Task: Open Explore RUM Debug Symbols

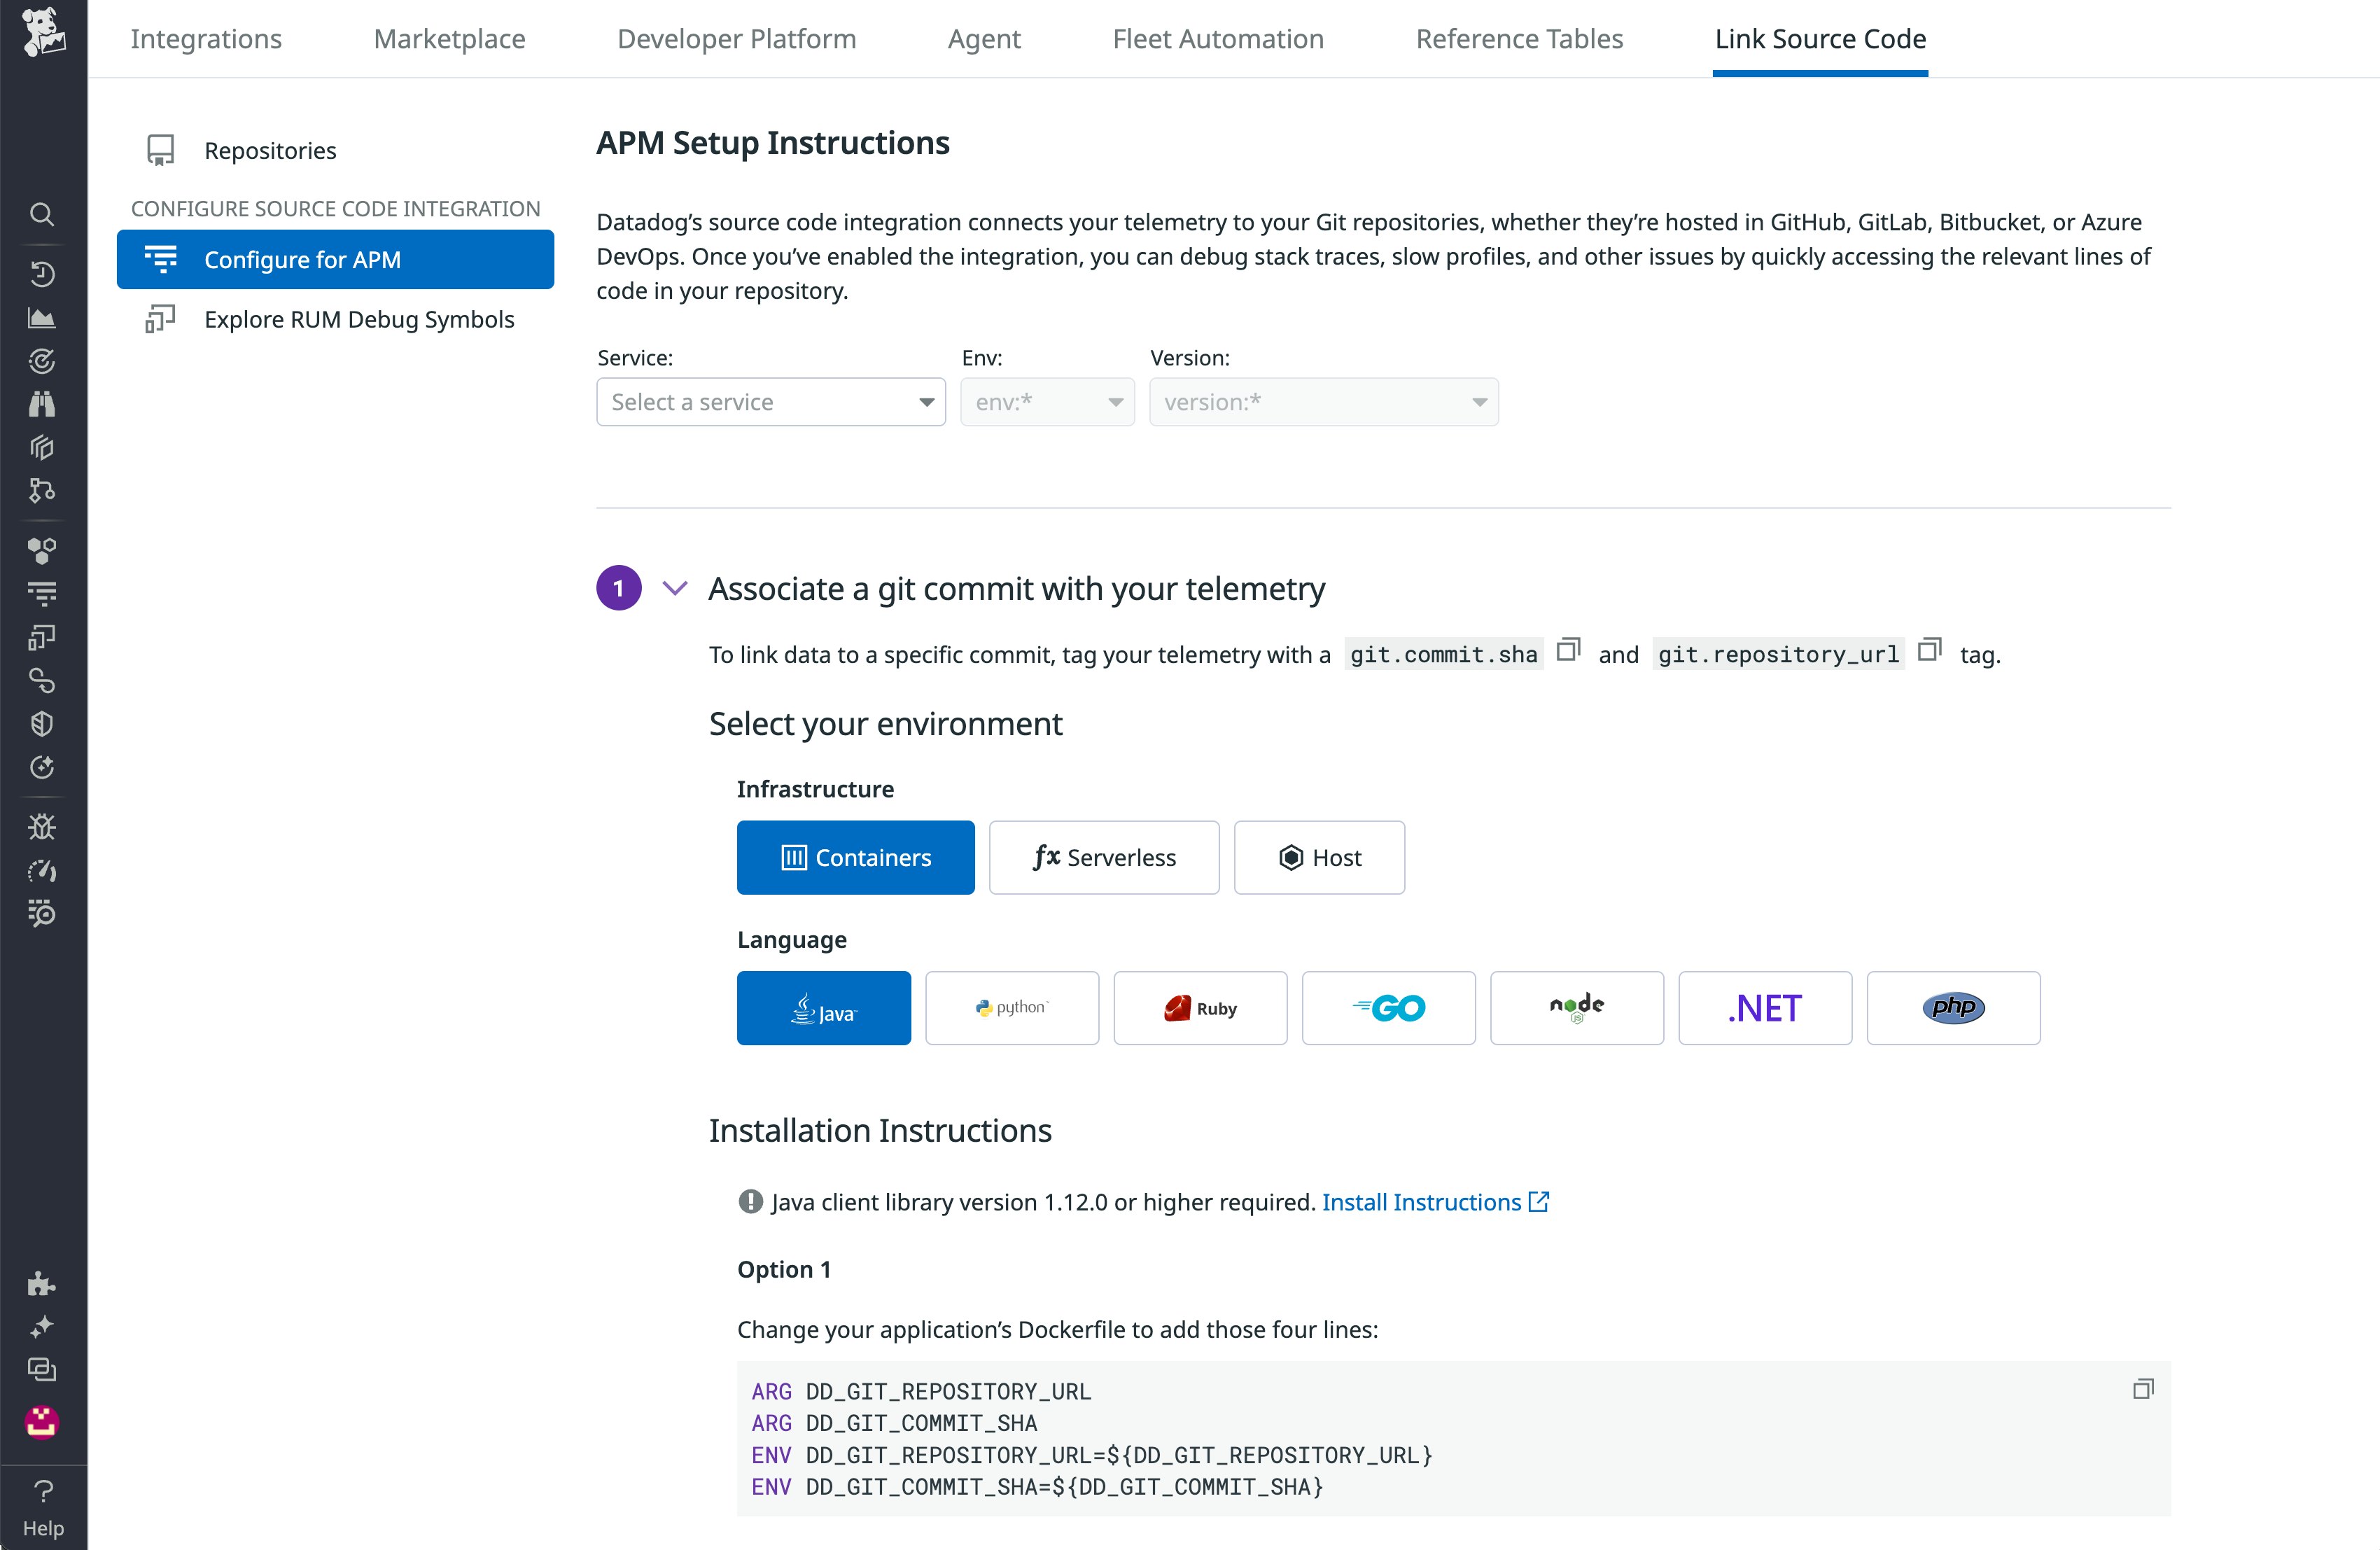Action: (359, 319)
